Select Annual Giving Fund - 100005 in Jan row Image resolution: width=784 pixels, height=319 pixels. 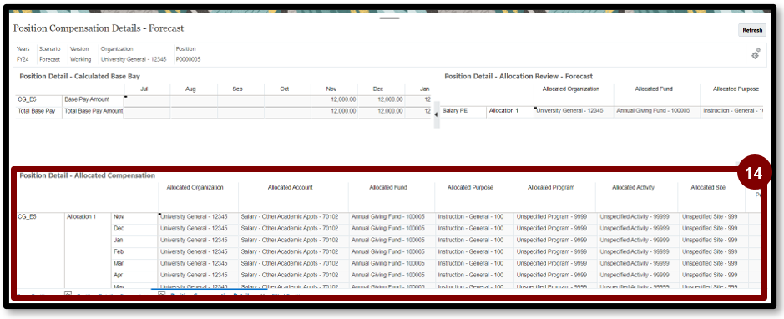point(392,240)
